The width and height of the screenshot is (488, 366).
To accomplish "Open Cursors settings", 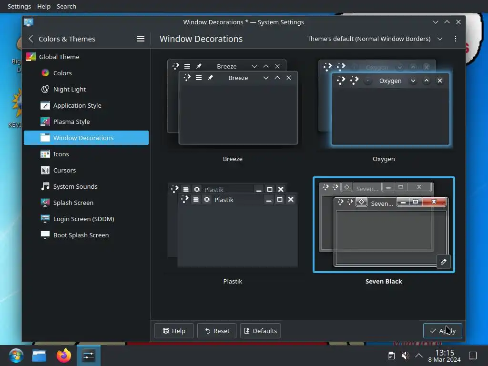I will [x=86, y=170].
